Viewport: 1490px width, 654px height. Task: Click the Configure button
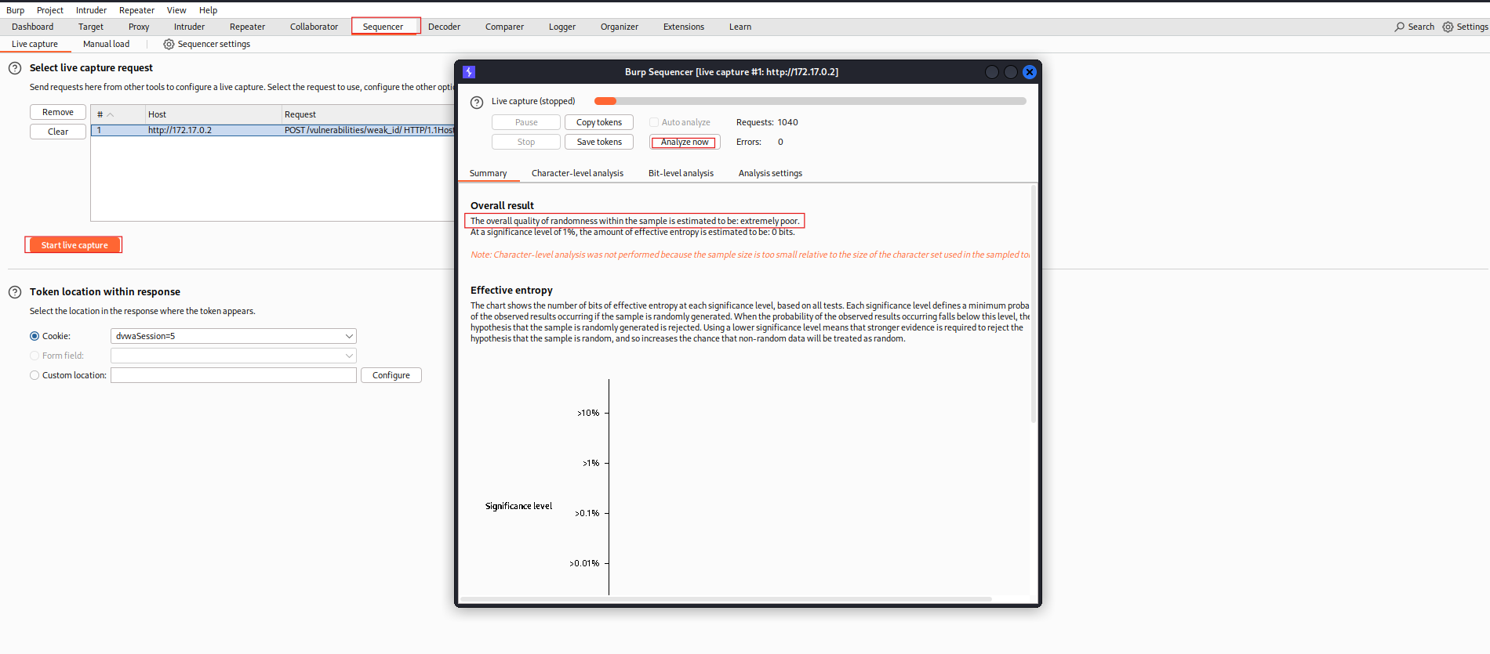pyautogui.click(x=391, y=375)
